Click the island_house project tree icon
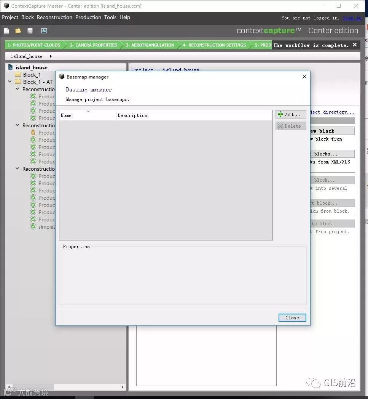This screenshot has height=399, width=368. [x=11, y=67]
